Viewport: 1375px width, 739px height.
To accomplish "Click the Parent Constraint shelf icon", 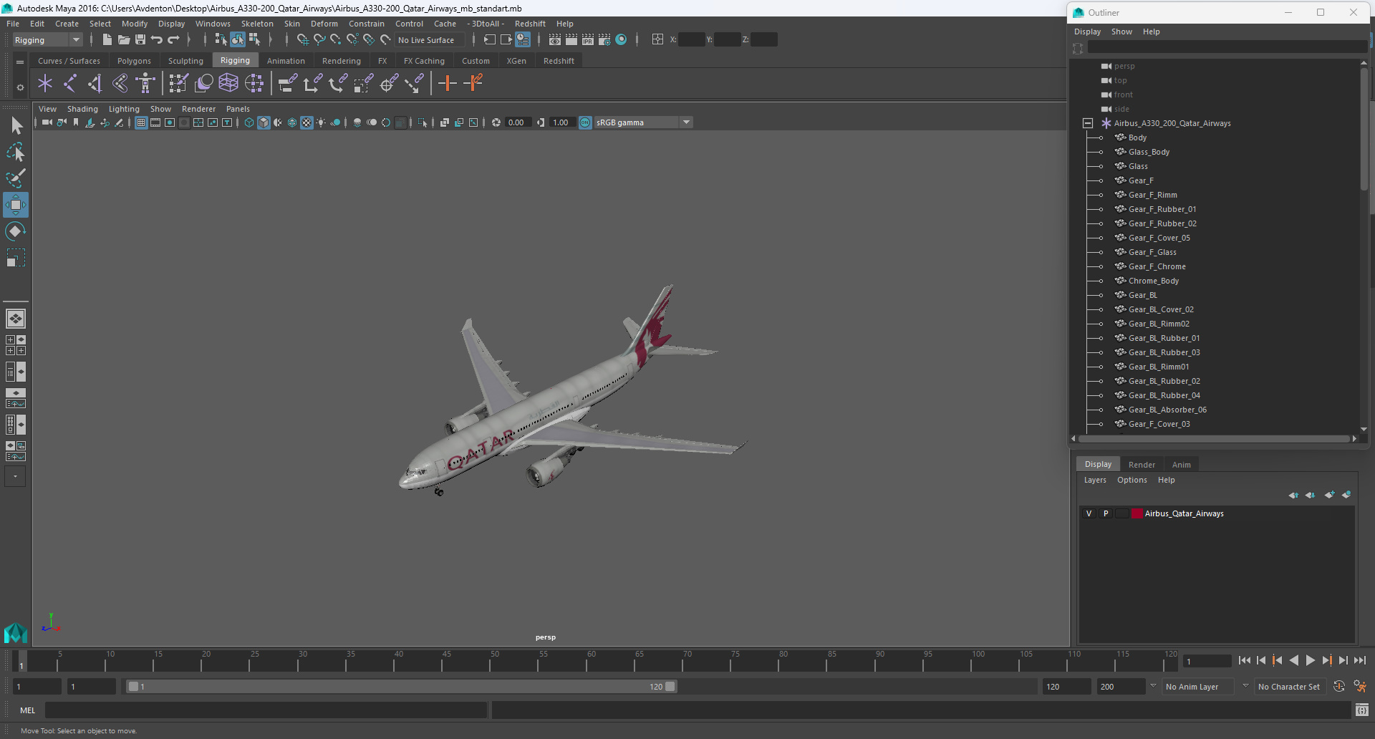I will (x=288, y=84).
